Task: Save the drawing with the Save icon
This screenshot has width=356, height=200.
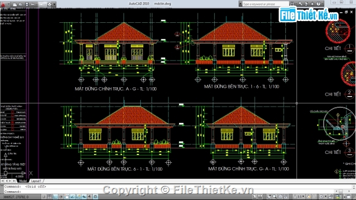Action: (27, 4)
